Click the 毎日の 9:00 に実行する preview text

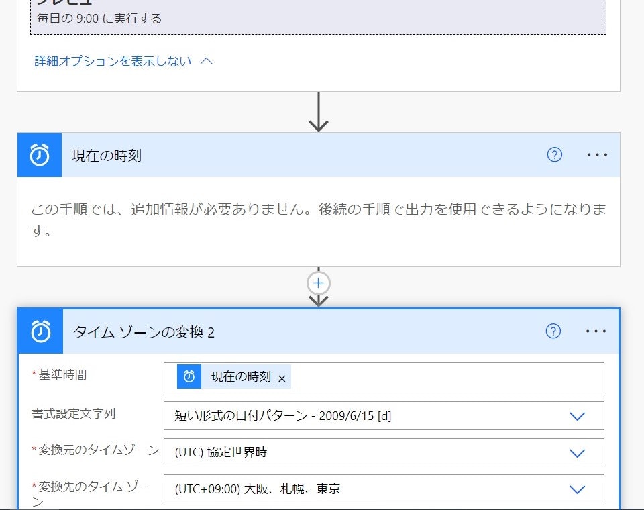[99, 19]
